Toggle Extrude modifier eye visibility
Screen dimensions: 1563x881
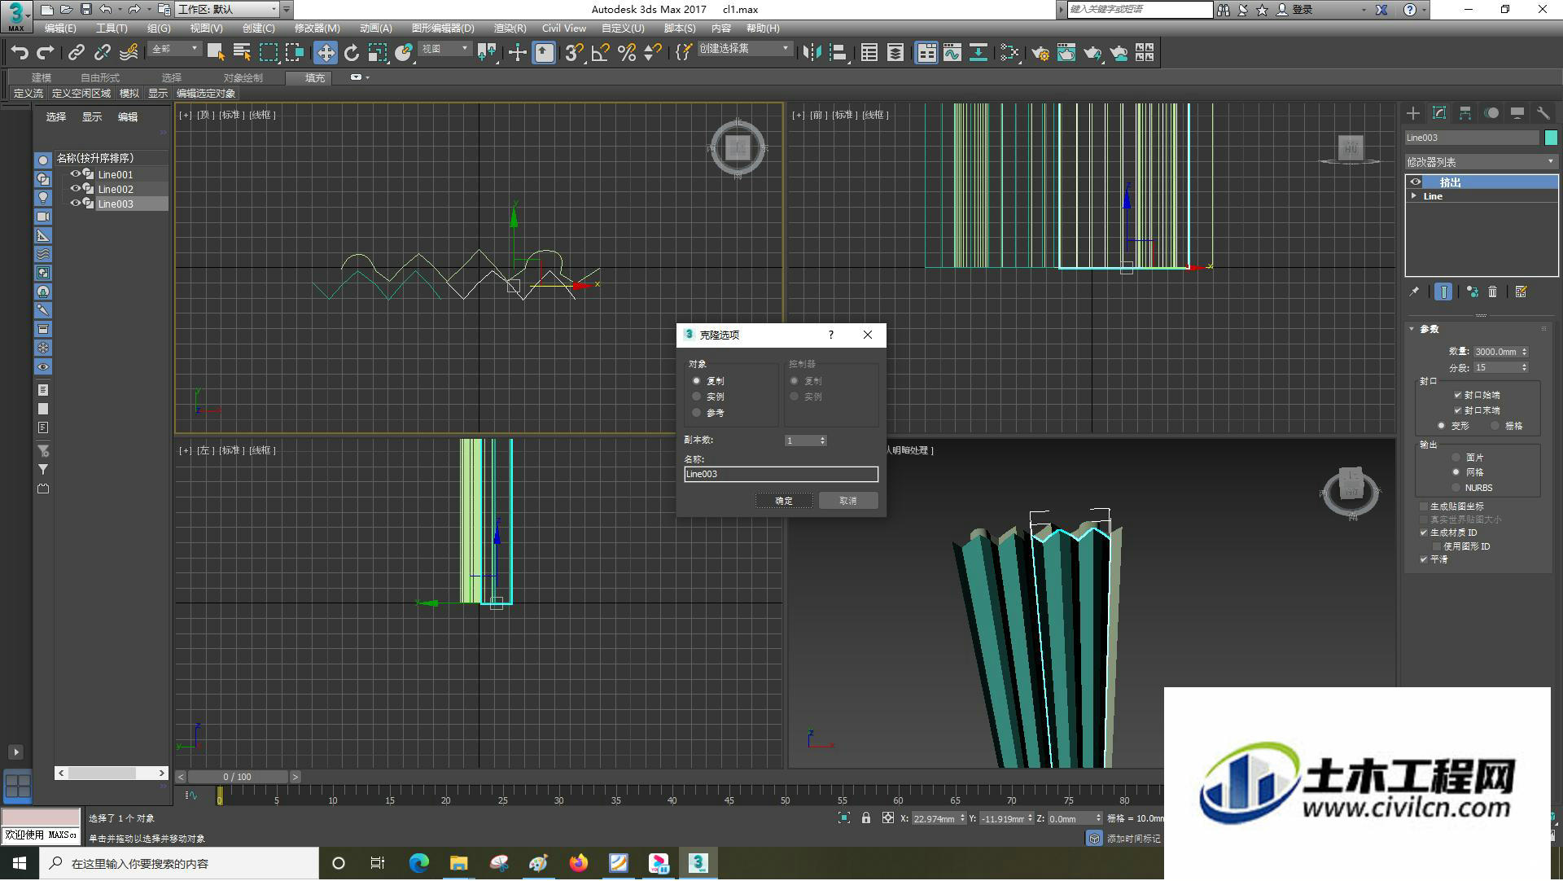click(1416, 182)
